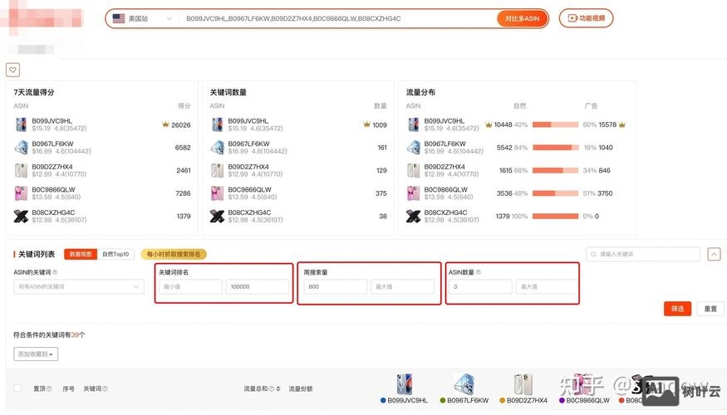Image resolution: width=727 pixels, height=415 pixels.
Task: Click the B0967LF6KW product thumbnail in 7天流量得分
Action: click(21, 147)
